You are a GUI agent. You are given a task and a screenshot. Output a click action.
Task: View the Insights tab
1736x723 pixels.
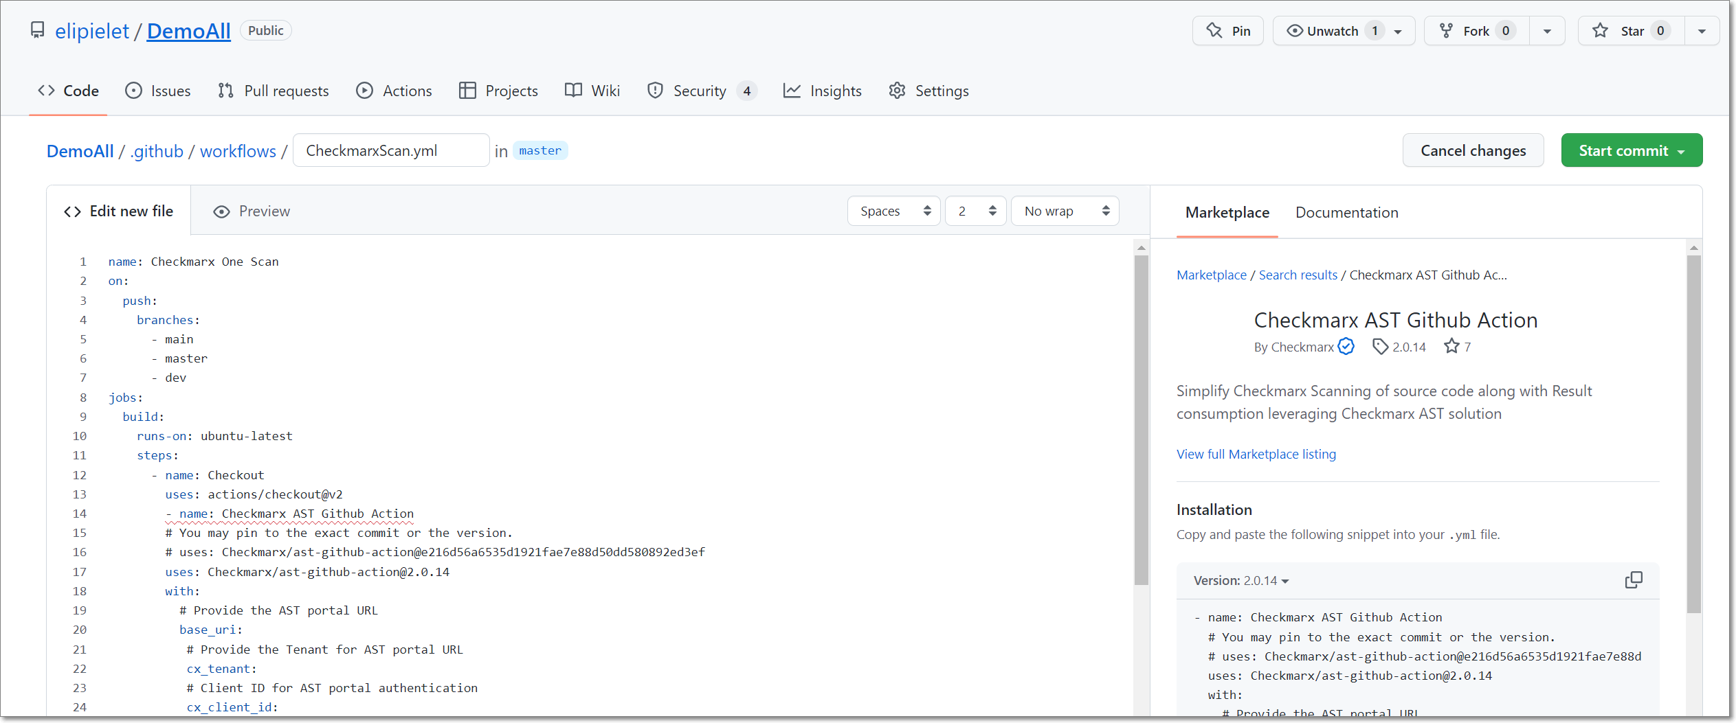[x=822, y=91]
